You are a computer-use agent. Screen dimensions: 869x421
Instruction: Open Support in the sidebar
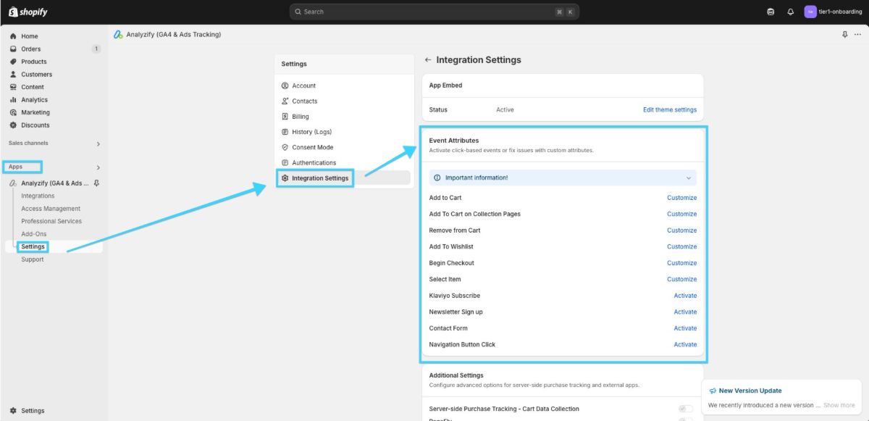click(x=33, y=259)
